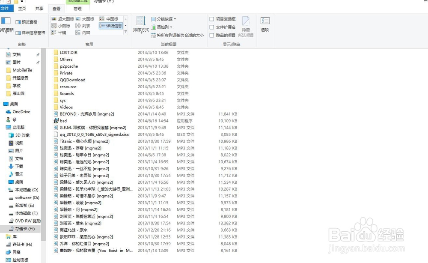Select highlighted 存储卡 (H:) drive
The height and width of the screenshot is (263, 428).
[21, 229]
